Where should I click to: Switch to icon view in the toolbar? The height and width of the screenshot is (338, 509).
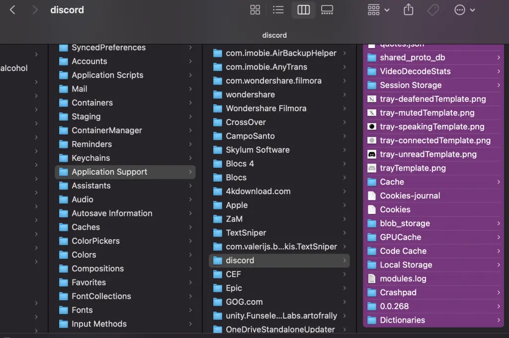tap(255, 9)
